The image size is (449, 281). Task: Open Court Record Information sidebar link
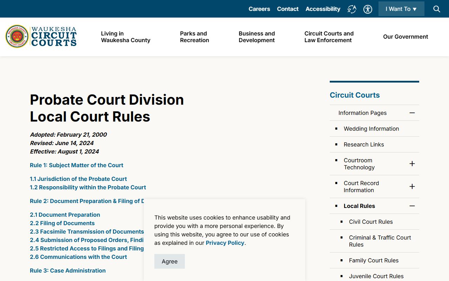pyautogui.click(x=361, y=187)
